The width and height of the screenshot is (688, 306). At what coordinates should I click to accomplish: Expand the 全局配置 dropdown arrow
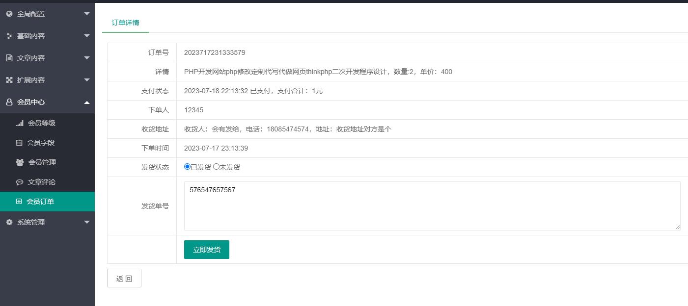87,14
